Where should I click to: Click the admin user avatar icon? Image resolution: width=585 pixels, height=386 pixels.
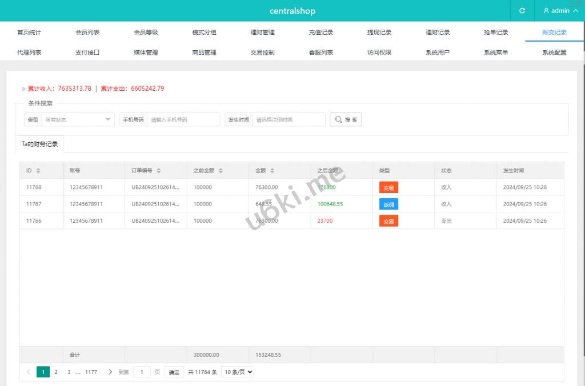(x=546, y=11)
